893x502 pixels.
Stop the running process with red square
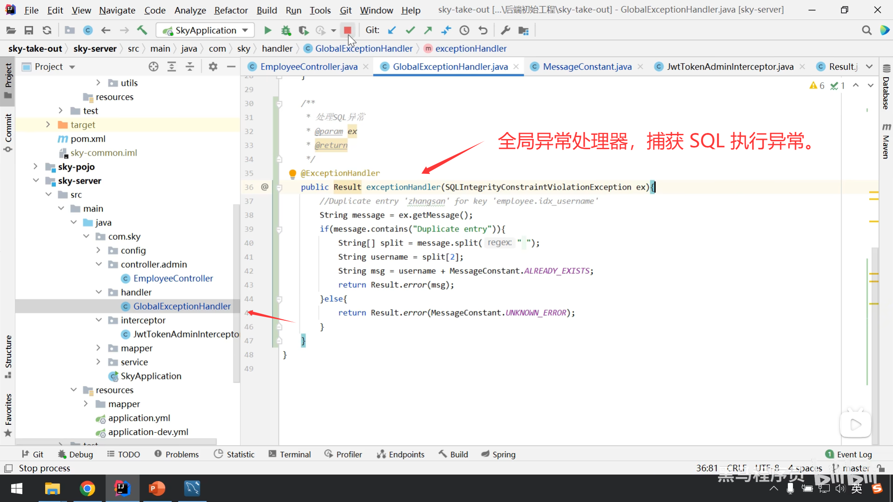(347, 30)
